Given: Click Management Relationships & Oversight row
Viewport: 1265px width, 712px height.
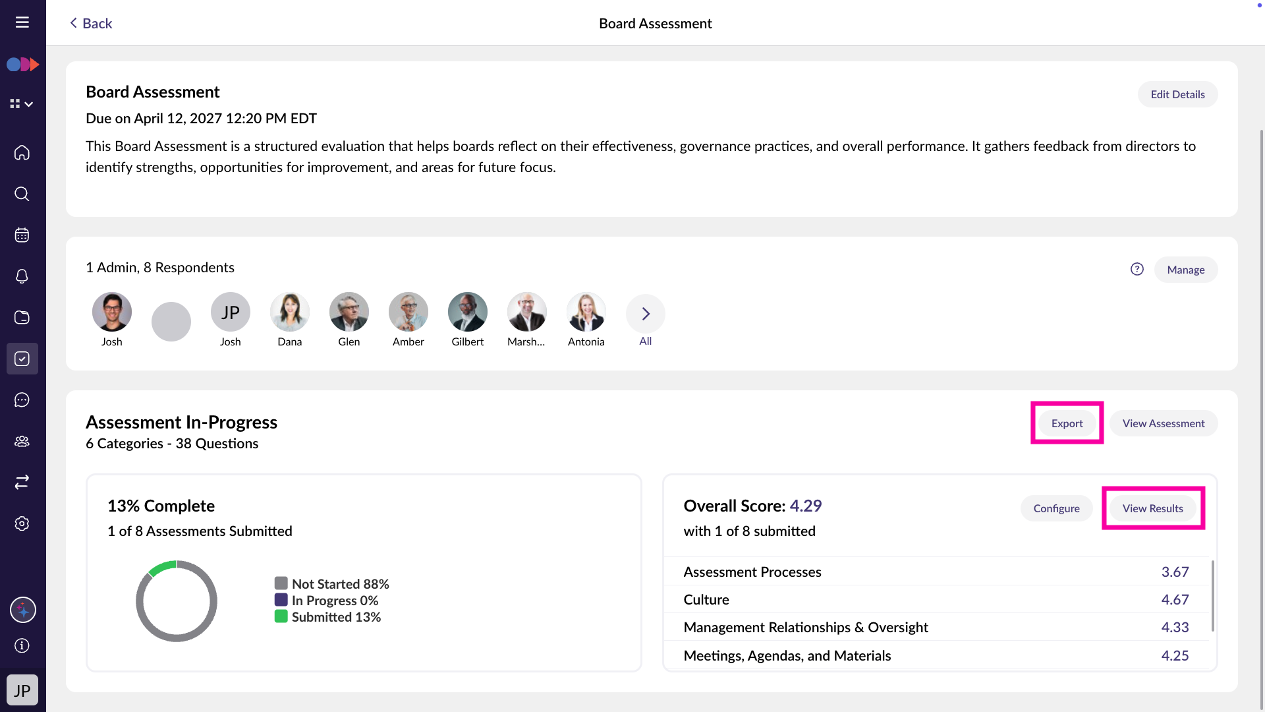Looking at the screenshot, I should click(x=936, y=627).
